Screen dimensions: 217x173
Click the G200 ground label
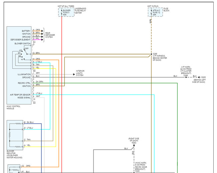click(x=203, y=77)
